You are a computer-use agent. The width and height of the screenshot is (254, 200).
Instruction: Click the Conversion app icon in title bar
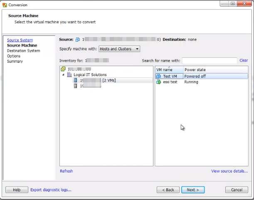[x=5, y=5]
